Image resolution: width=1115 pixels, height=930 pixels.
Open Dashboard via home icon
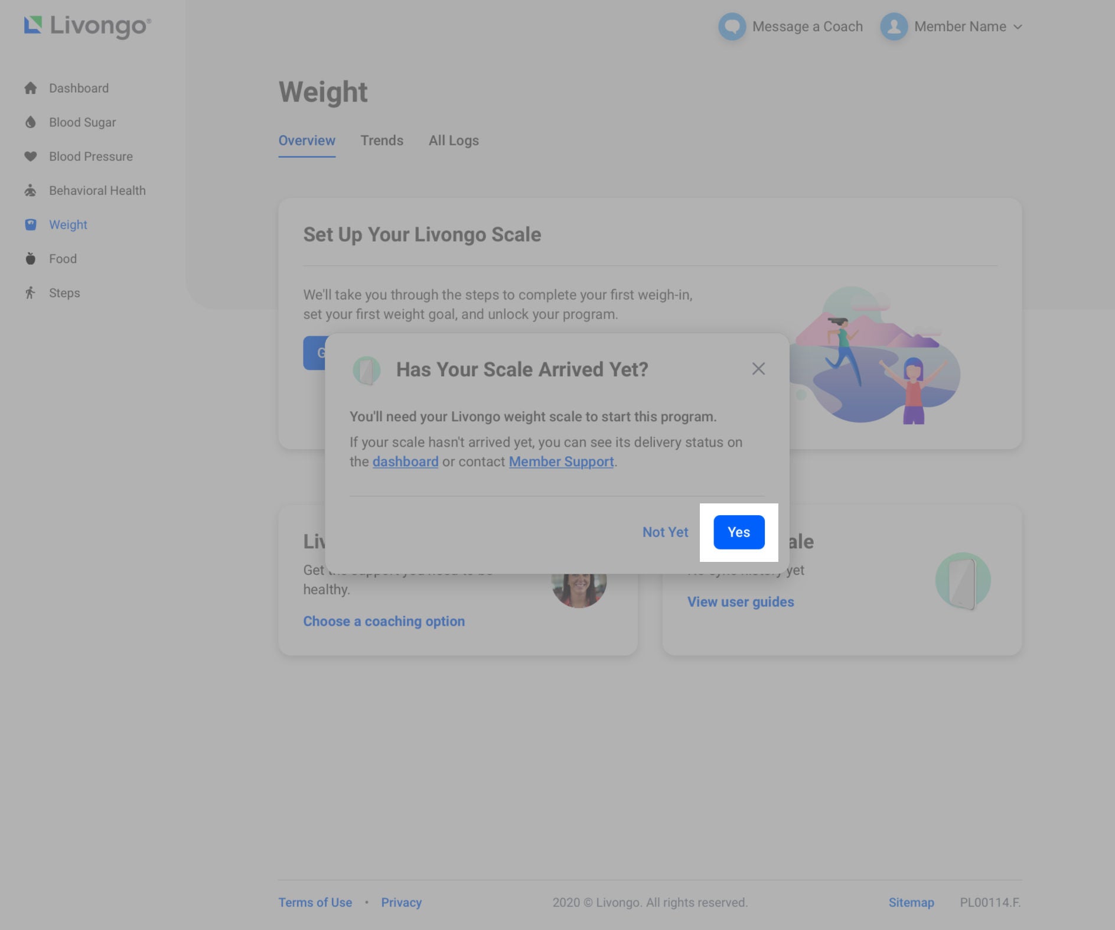point(31,89)
